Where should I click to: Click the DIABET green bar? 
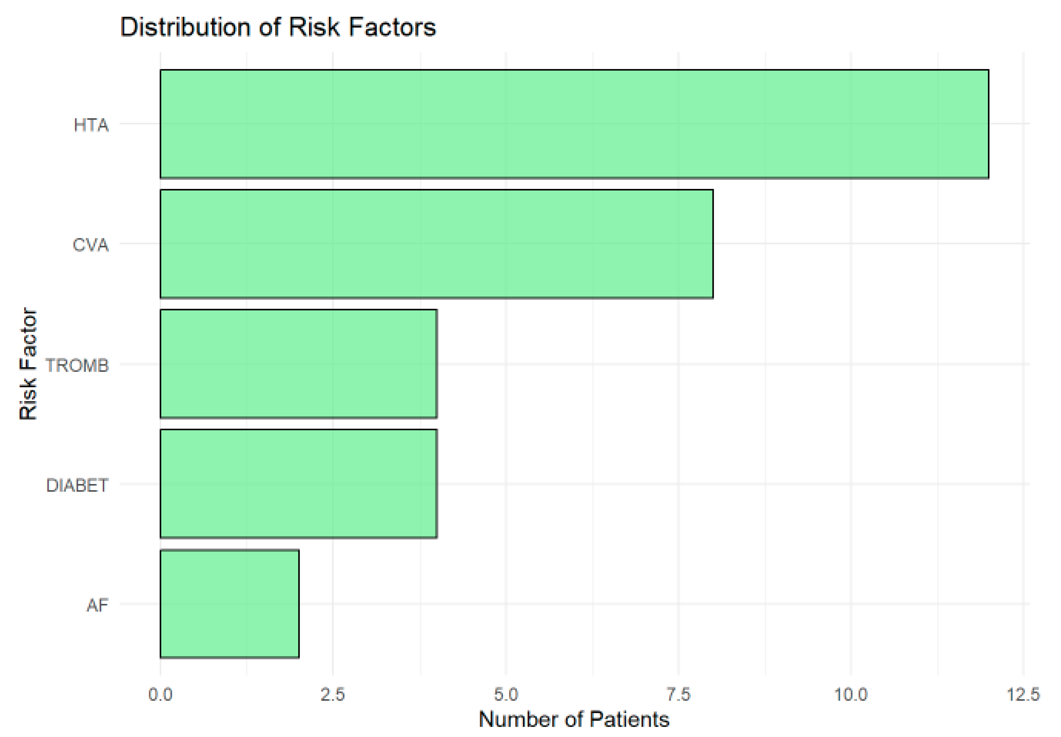(x=298, y=483)
